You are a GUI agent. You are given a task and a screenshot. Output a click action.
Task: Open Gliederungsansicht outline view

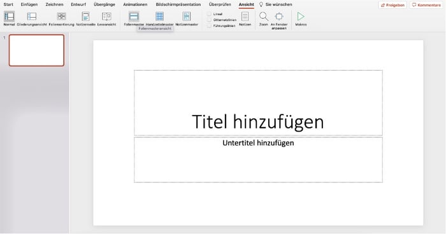click(x=32, y=18)
